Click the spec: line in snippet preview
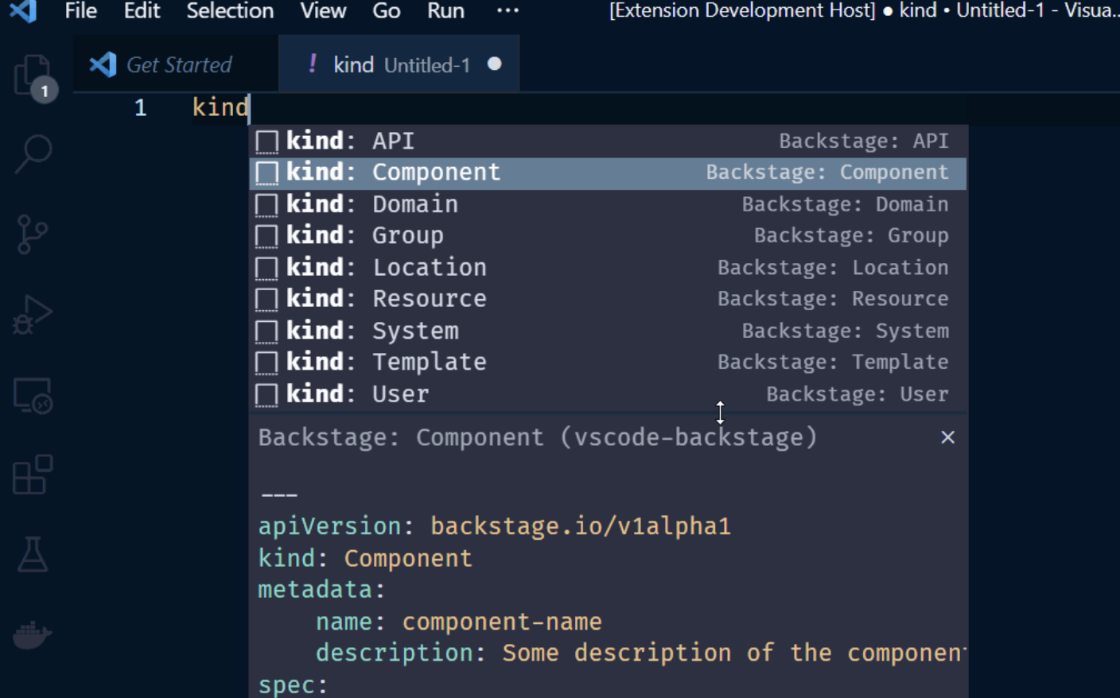Image resolution: width=1120 pixels, height=698 pixels. point(293,685)
